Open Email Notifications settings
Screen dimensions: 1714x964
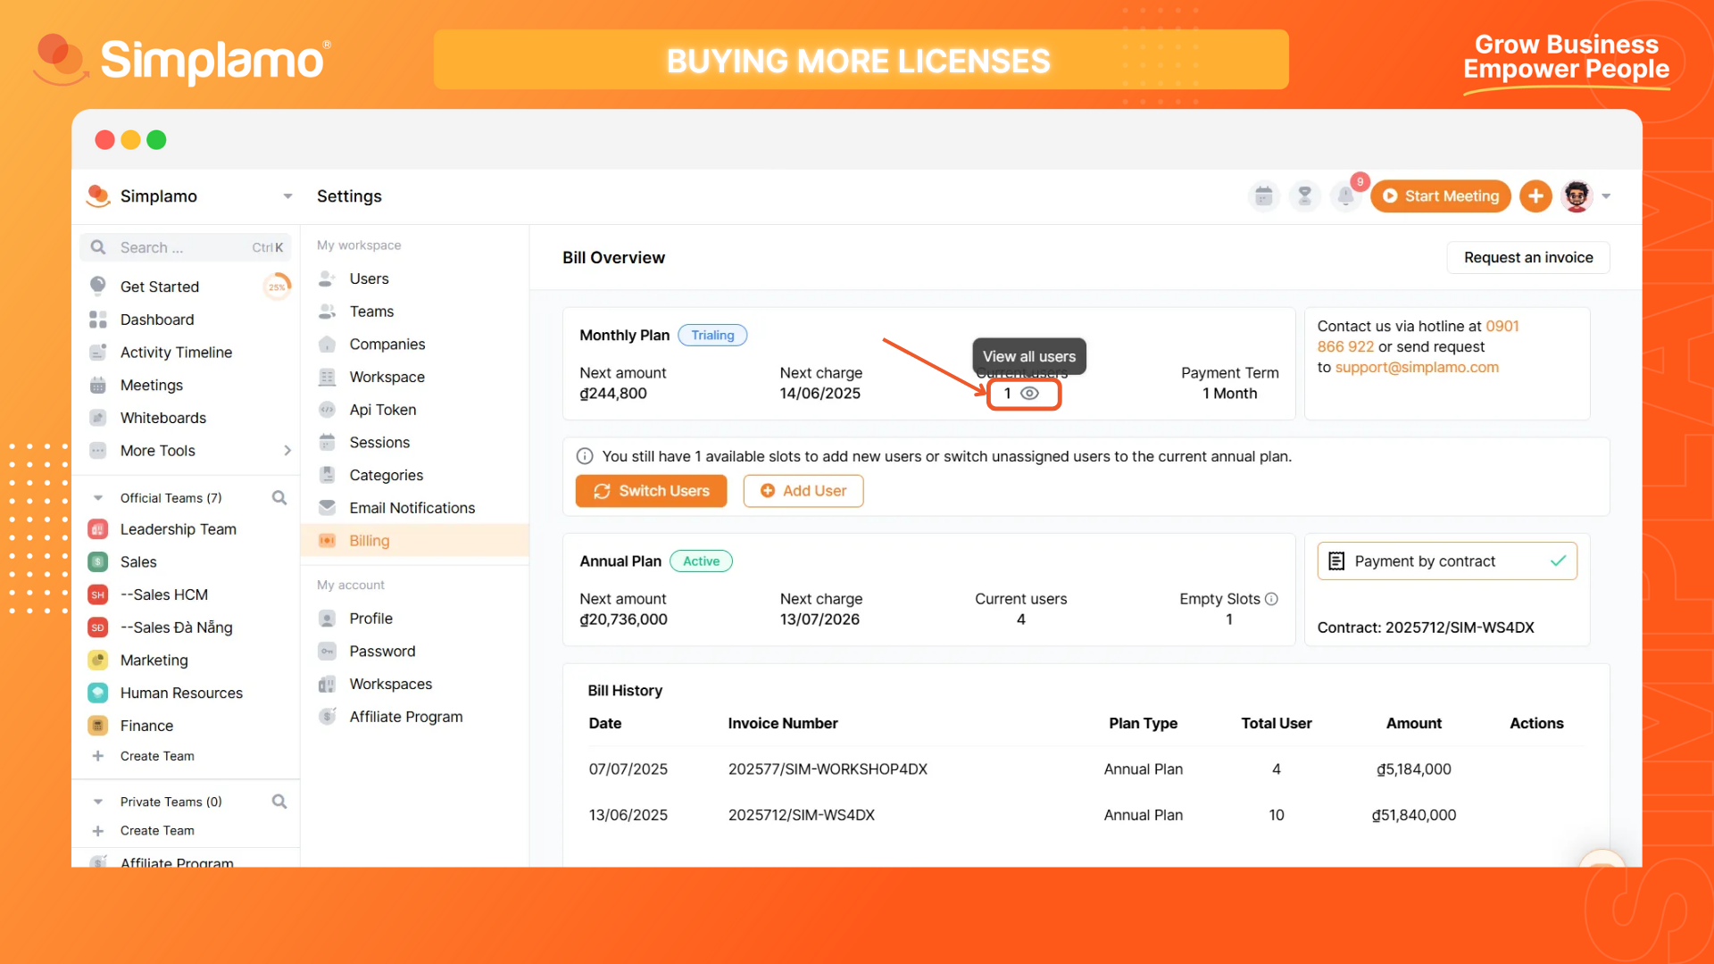click(x=412, y=508)
